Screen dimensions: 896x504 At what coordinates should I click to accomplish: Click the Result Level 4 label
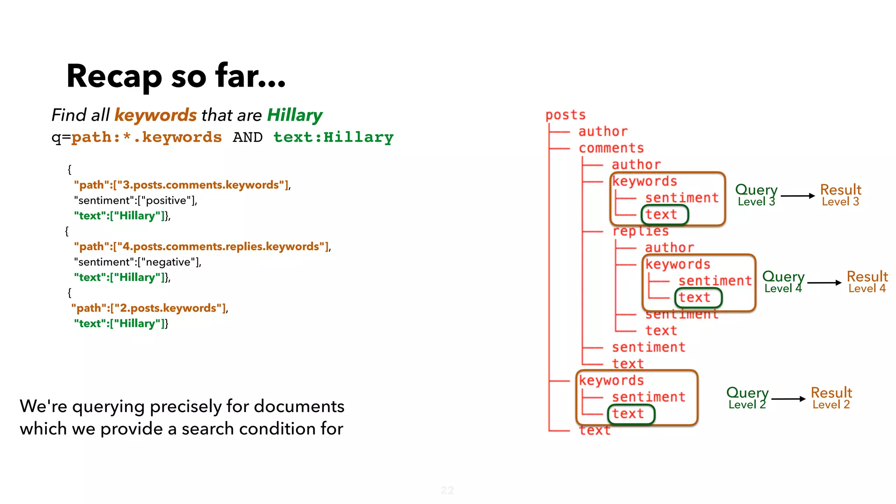tap(867, 282)
